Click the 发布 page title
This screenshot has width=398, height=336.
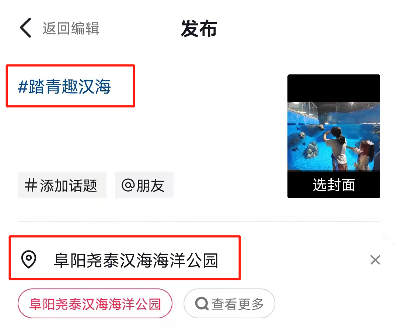(199, 29)
